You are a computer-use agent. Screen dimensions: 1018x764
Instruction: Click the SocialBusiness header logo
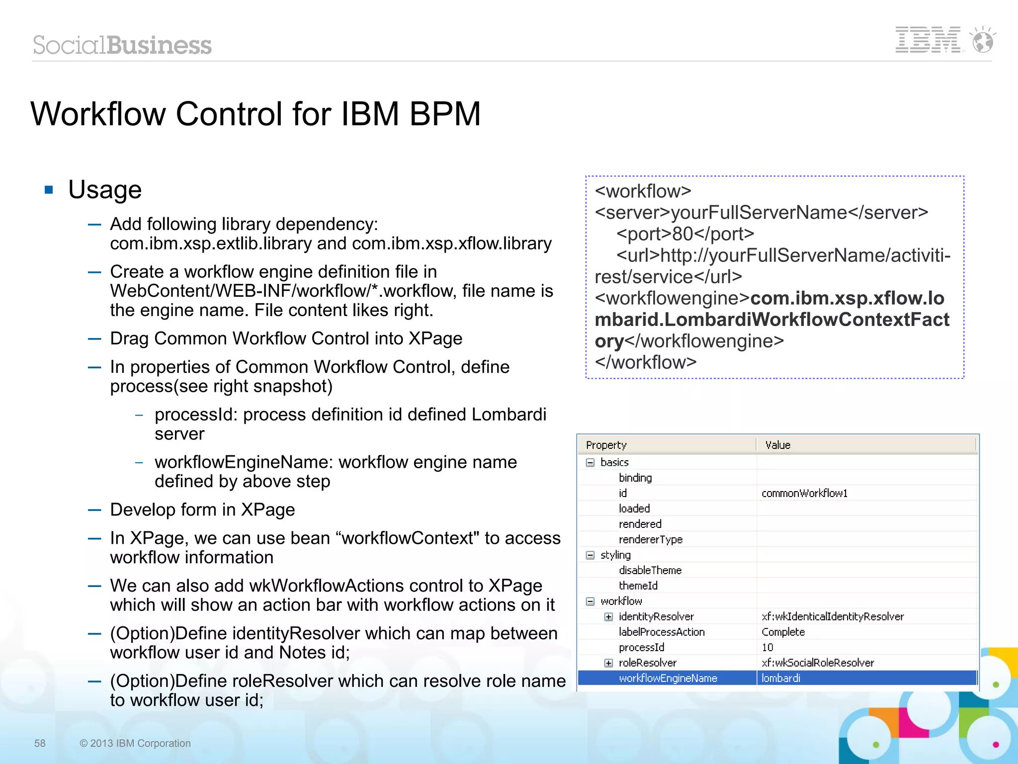(122, 45)
